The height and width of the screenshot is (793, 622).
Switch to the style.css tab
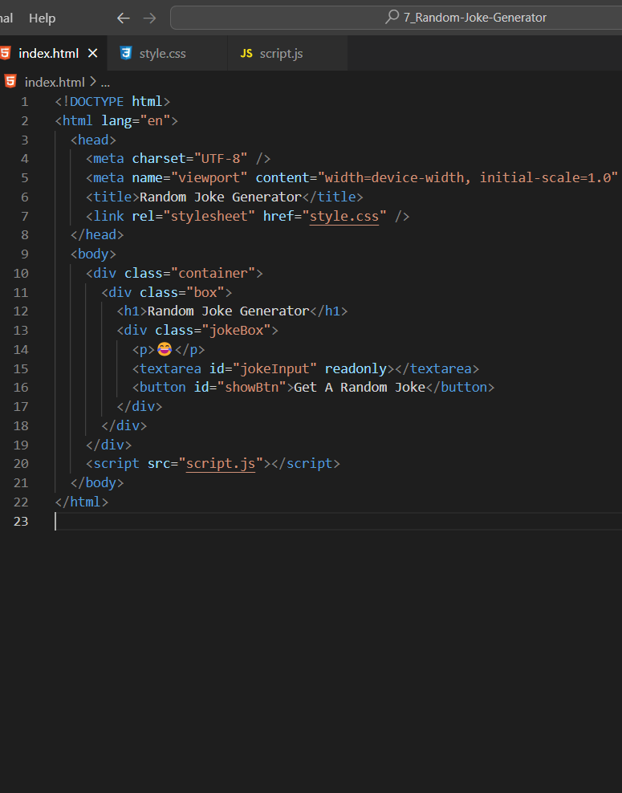point(163,54)
